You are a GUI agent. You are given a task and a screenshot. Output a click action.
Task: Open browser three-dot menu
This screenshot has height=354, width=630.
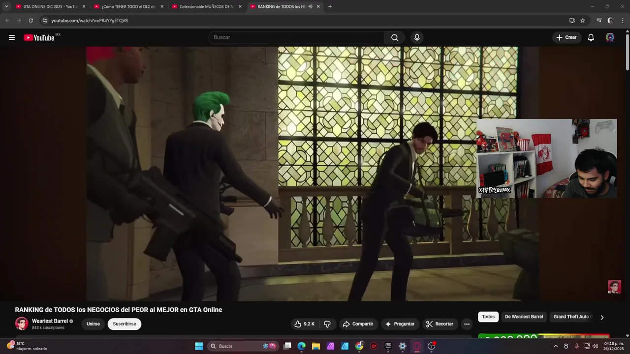623,21
